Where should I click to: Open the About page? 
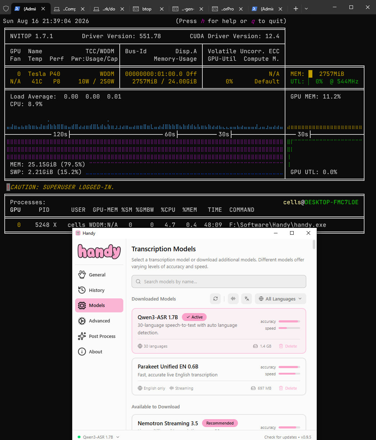[99, 352]
